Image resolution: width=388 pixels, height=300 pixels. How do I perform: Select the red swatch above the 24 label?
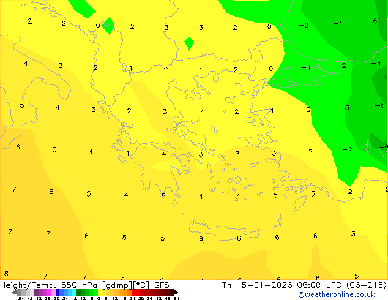point(133,292)
